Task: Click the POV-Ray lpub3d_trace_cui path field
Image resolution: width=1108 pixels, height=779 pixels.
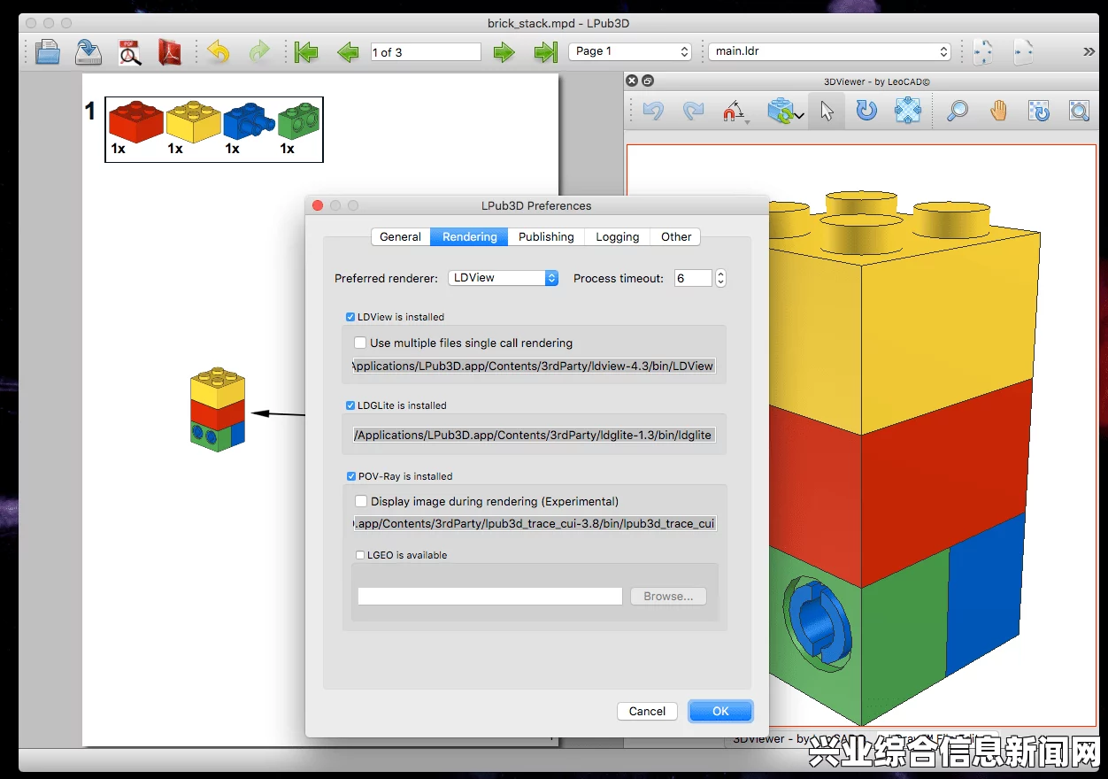Action: [x=534, y=523]
